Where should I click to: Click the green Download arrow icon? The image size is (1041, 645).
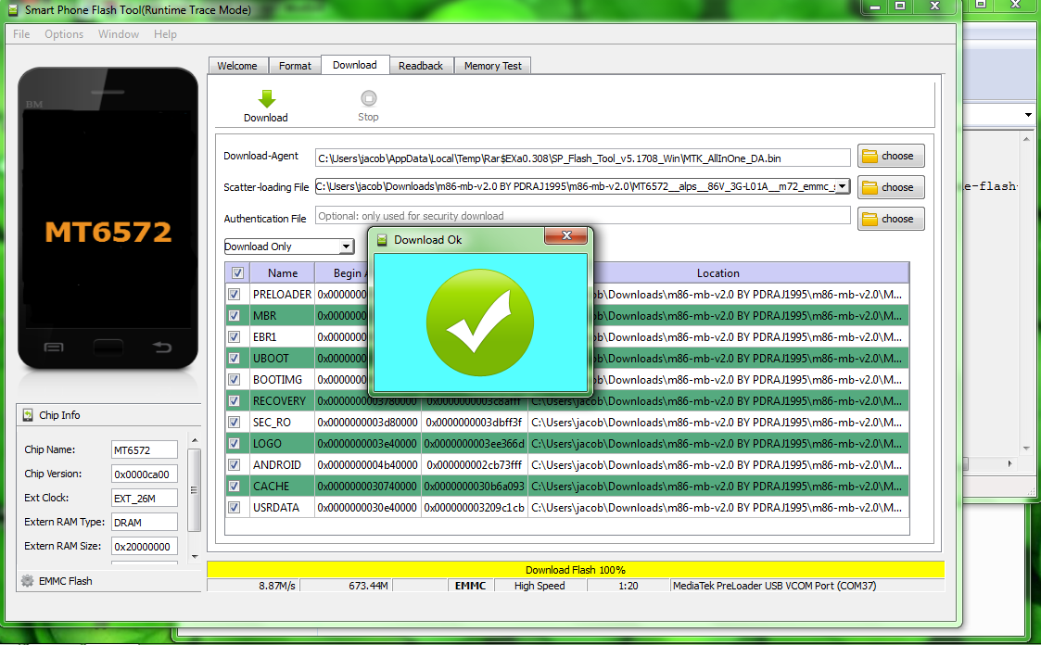tap(266, 99)
